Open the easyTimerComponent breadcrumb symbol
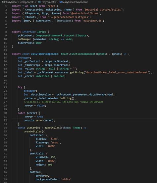The height and width of the screenshot is (183, 157). coord(75,2)
